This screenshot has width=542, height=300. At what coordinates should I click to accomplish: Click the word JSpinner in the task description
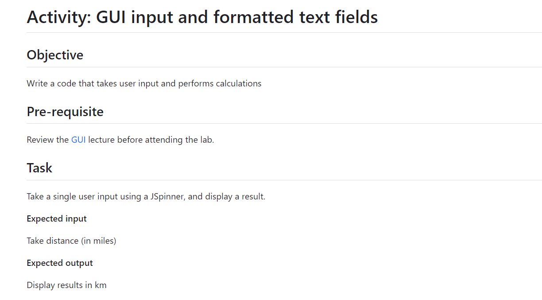[167, 197]
